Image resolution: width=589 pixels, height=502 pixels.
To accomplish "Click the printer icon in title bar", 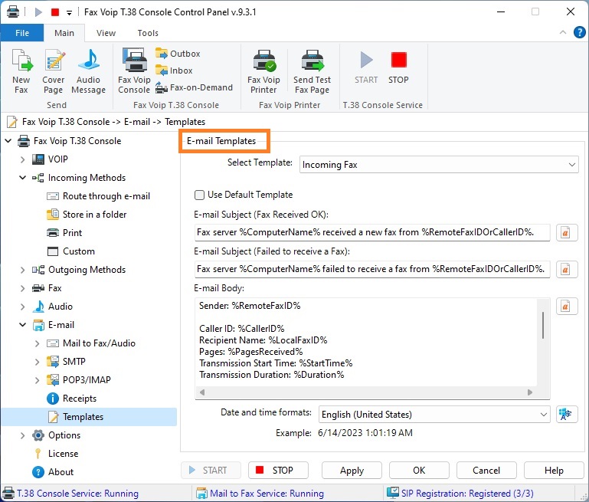I will [13, 12].
